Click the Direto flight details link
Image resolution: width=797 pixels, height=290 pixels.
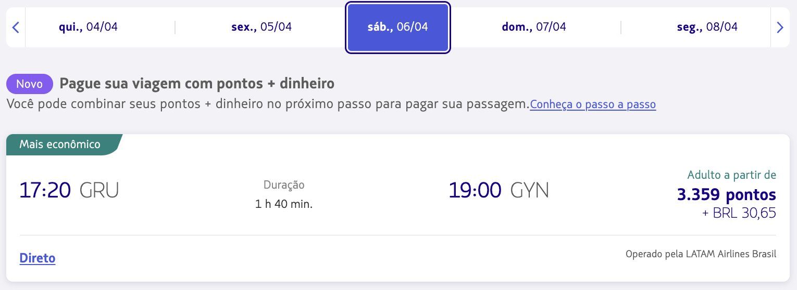(38, 258)
